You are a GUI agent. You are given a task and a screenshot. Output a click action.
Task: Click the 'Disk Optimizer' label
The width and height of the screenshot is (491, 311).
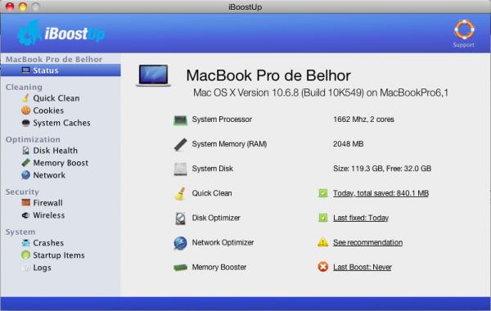tap(216, 218)
